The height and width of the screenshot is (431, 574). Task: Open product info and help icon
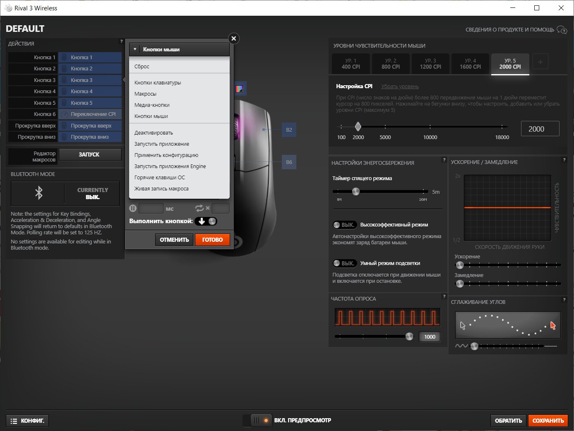(562, 30)
